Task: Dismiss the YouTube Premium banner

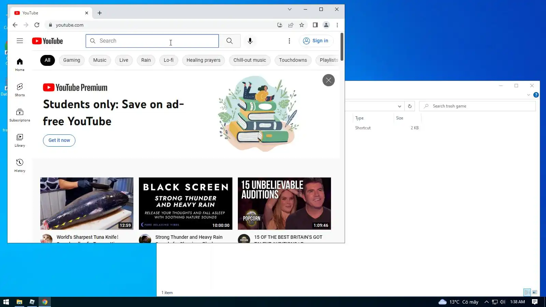Action: pos(329,80)
